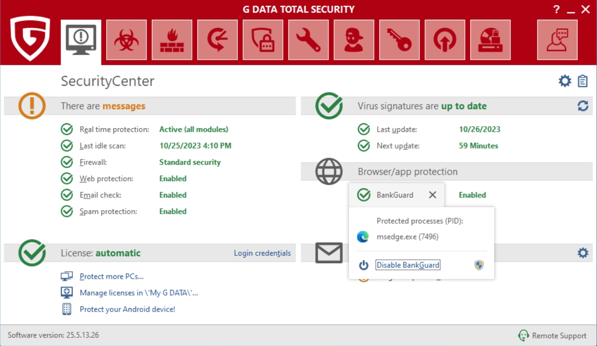The image size is (597, 346).
Task: Click the 10/25/2023 4:10 PM scan date
Action: coord(195,146)
